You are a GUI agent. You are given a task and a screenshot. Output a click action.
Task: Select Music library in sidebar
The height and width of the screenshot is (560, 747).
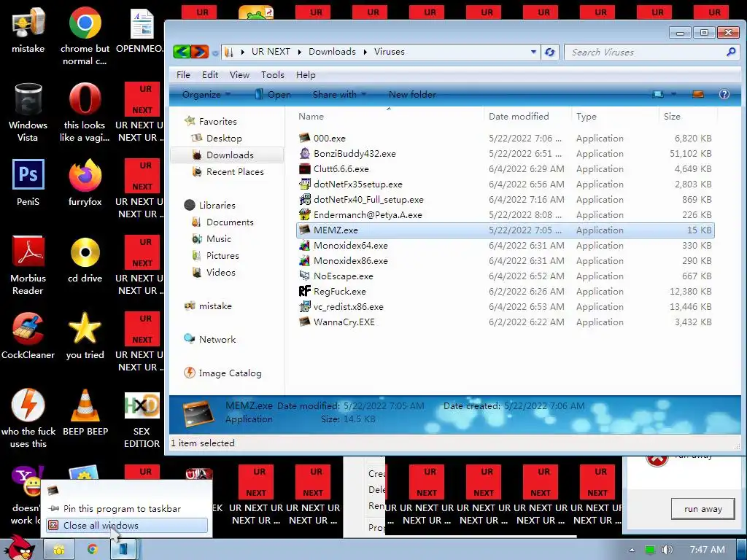[x=219, y=238]
